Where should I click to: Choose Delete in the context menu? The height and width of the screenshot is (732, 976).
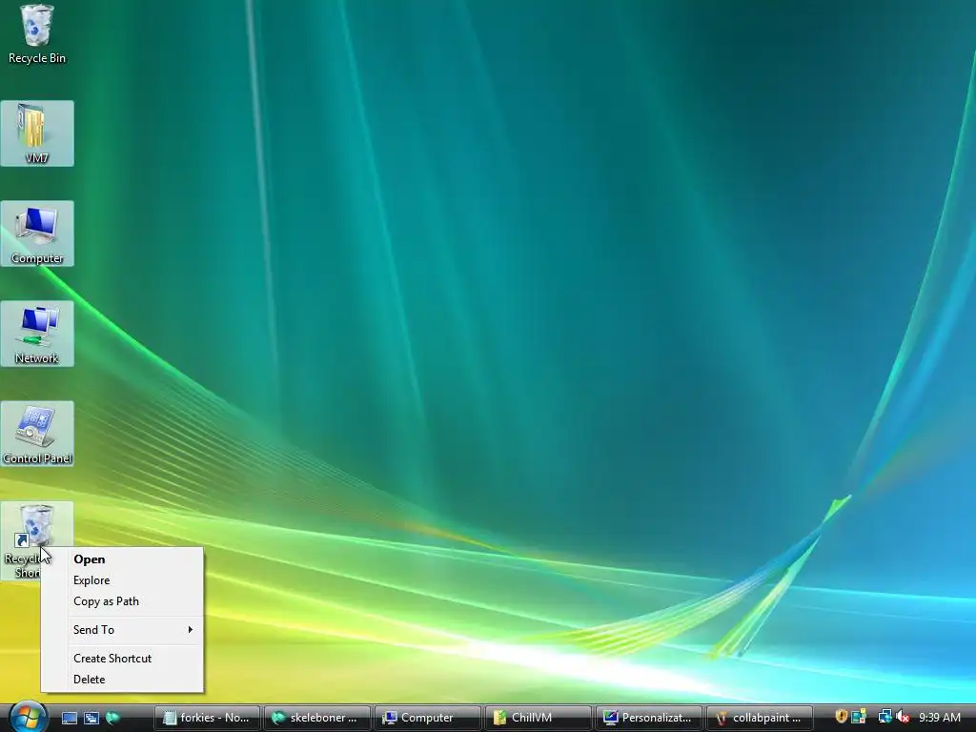[x=122, y=680]
